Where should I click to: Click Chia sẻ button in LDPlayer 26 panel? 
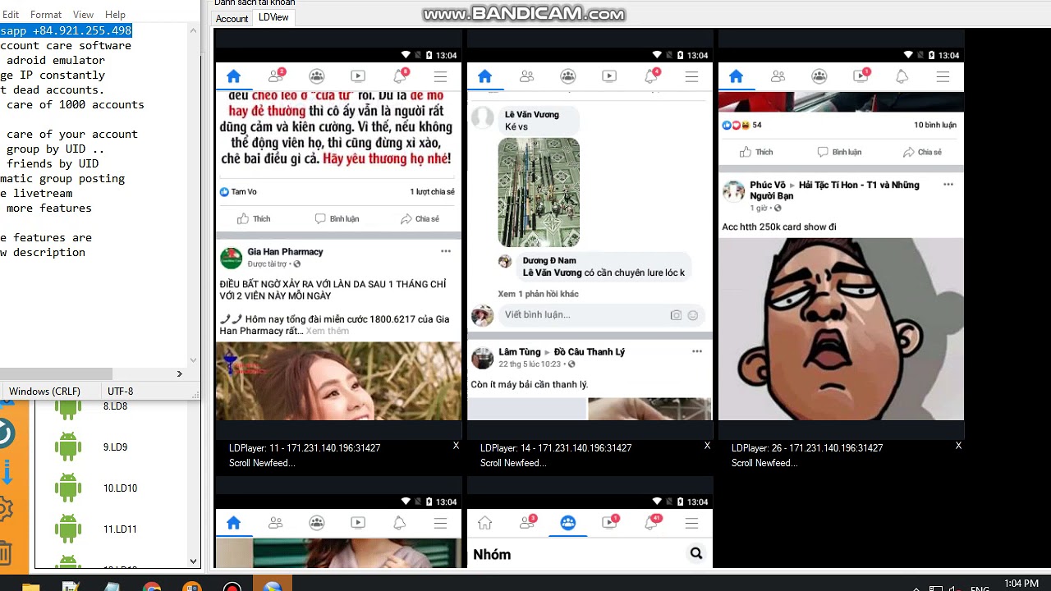pos(922,152)
